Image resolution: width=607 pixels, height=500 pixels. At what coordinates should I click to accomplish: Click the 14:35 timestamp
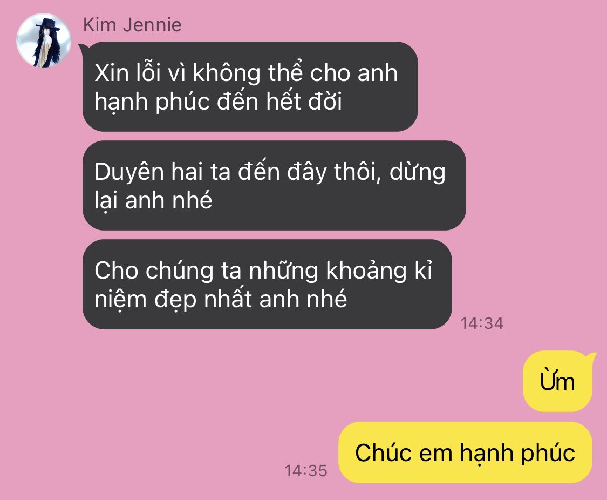[x=306, y=470]
